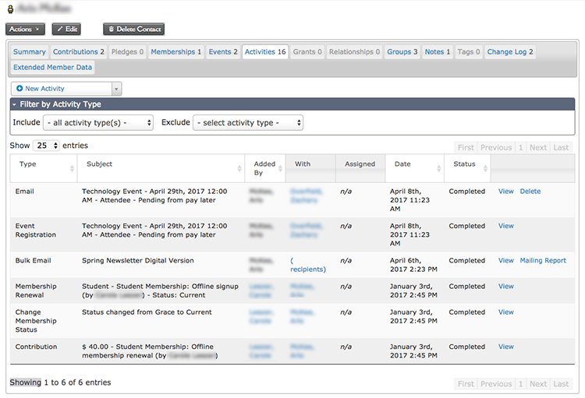
Task: Change the Show entries count selector
Action: point(46,146)
